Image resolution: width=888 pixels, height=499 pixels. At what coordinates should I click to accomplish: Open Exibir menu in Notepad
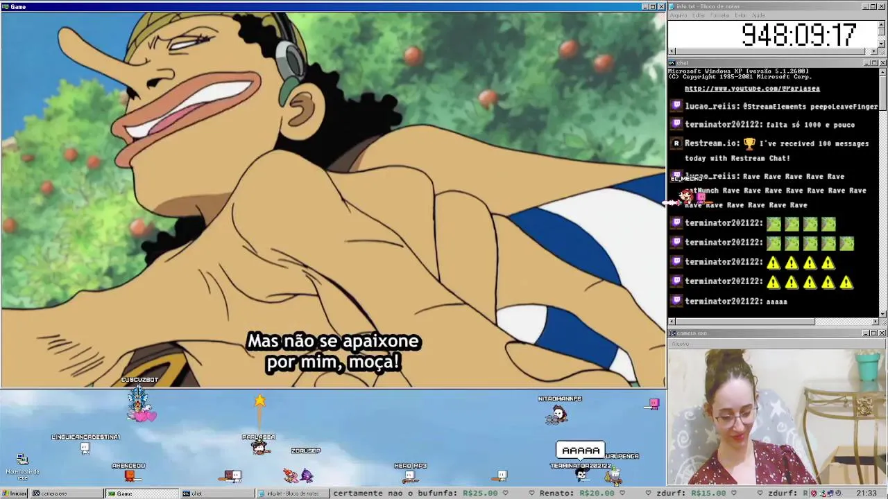[x=740, y=15]
